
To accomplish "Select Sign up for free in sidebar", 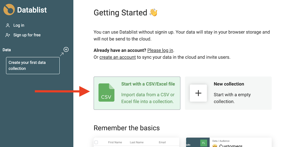I will (x=27, y=35).
